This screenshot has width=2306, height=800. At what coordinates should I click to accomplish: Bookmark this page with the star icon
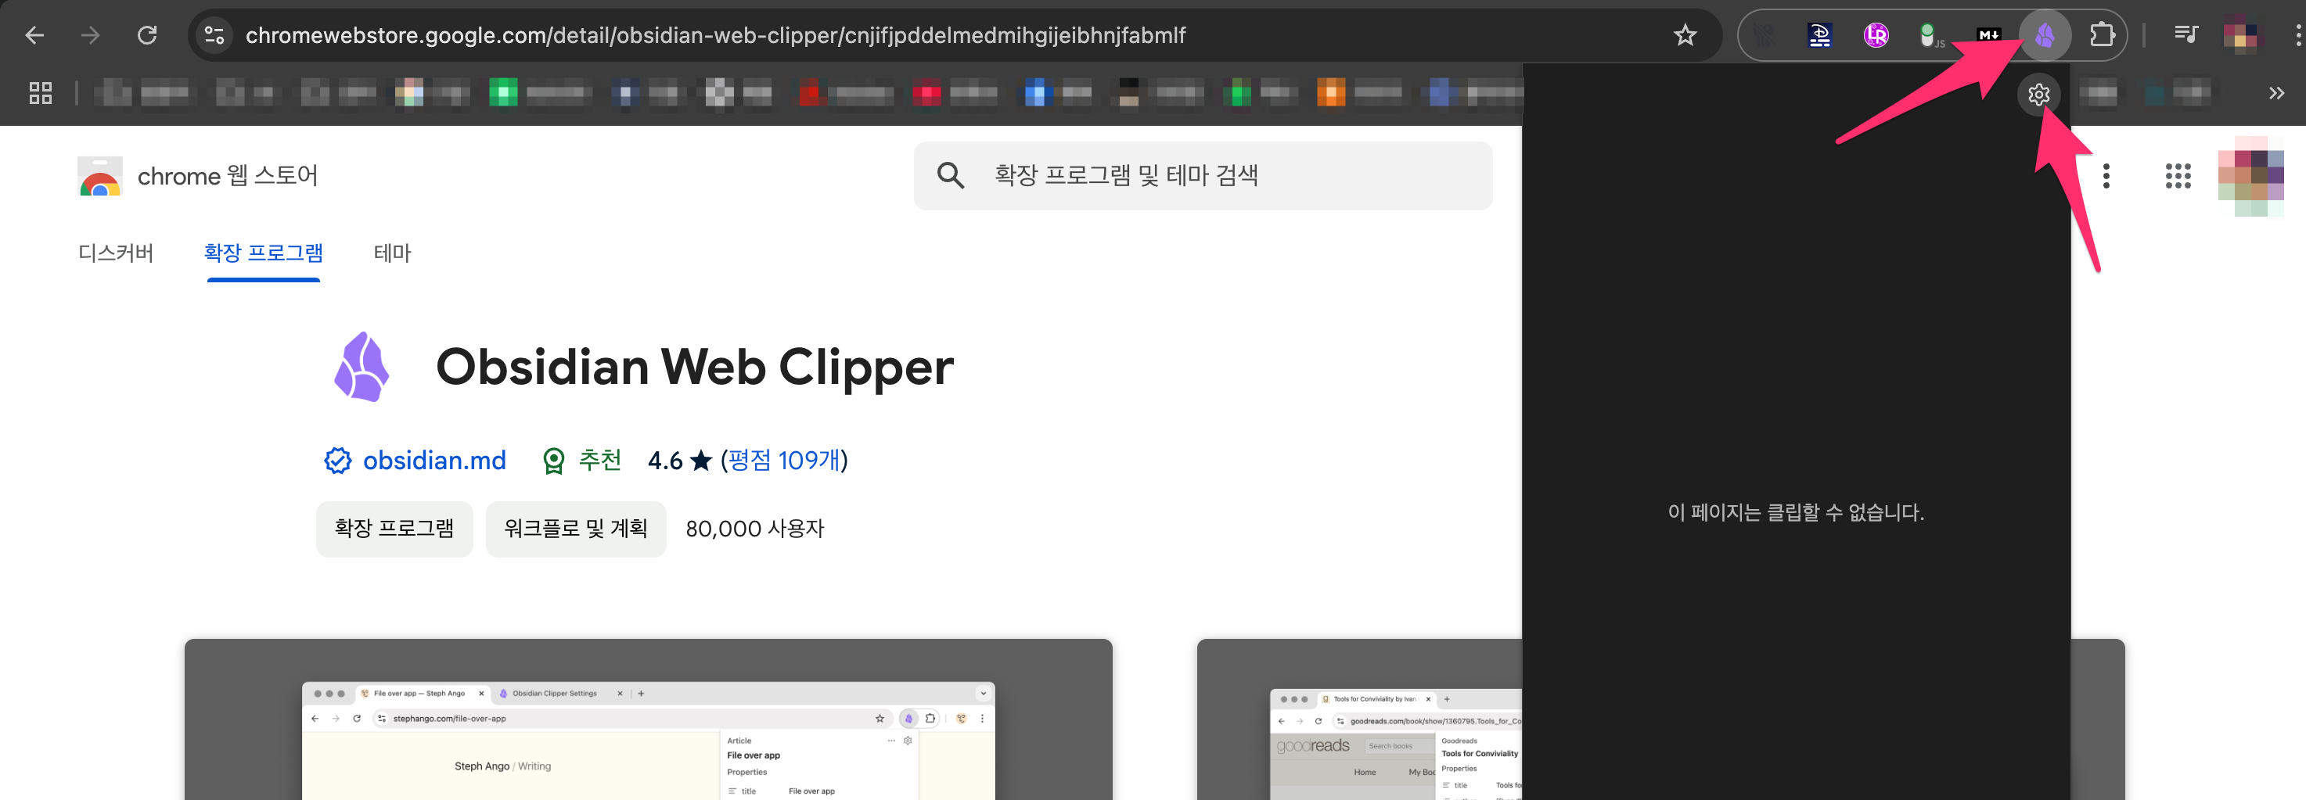[x=1685, y=35]
